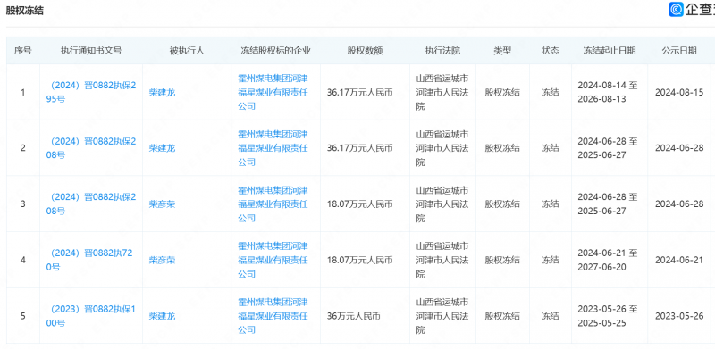Open 霍州煤电集团河津福星煤业 company link in row 5
This screenshot has height=349, width=715.
coord(273,316)
